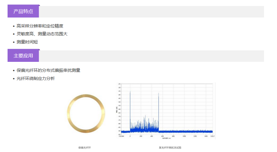This screenshot has height=152, width=277.
Task: Click the chart's horizontal axis title
Action: click(x=166, y=138)
